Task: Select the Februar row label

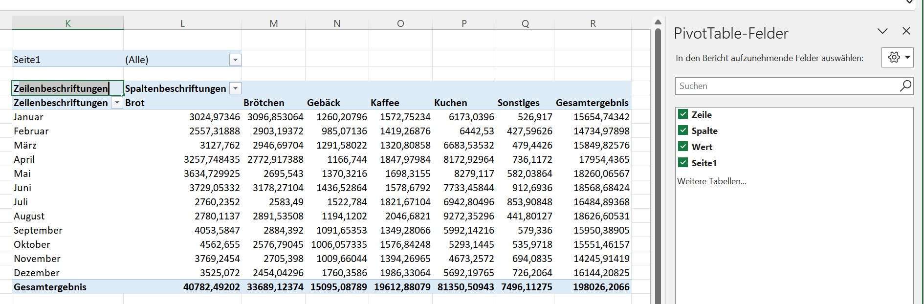Action: click(67, 131)
